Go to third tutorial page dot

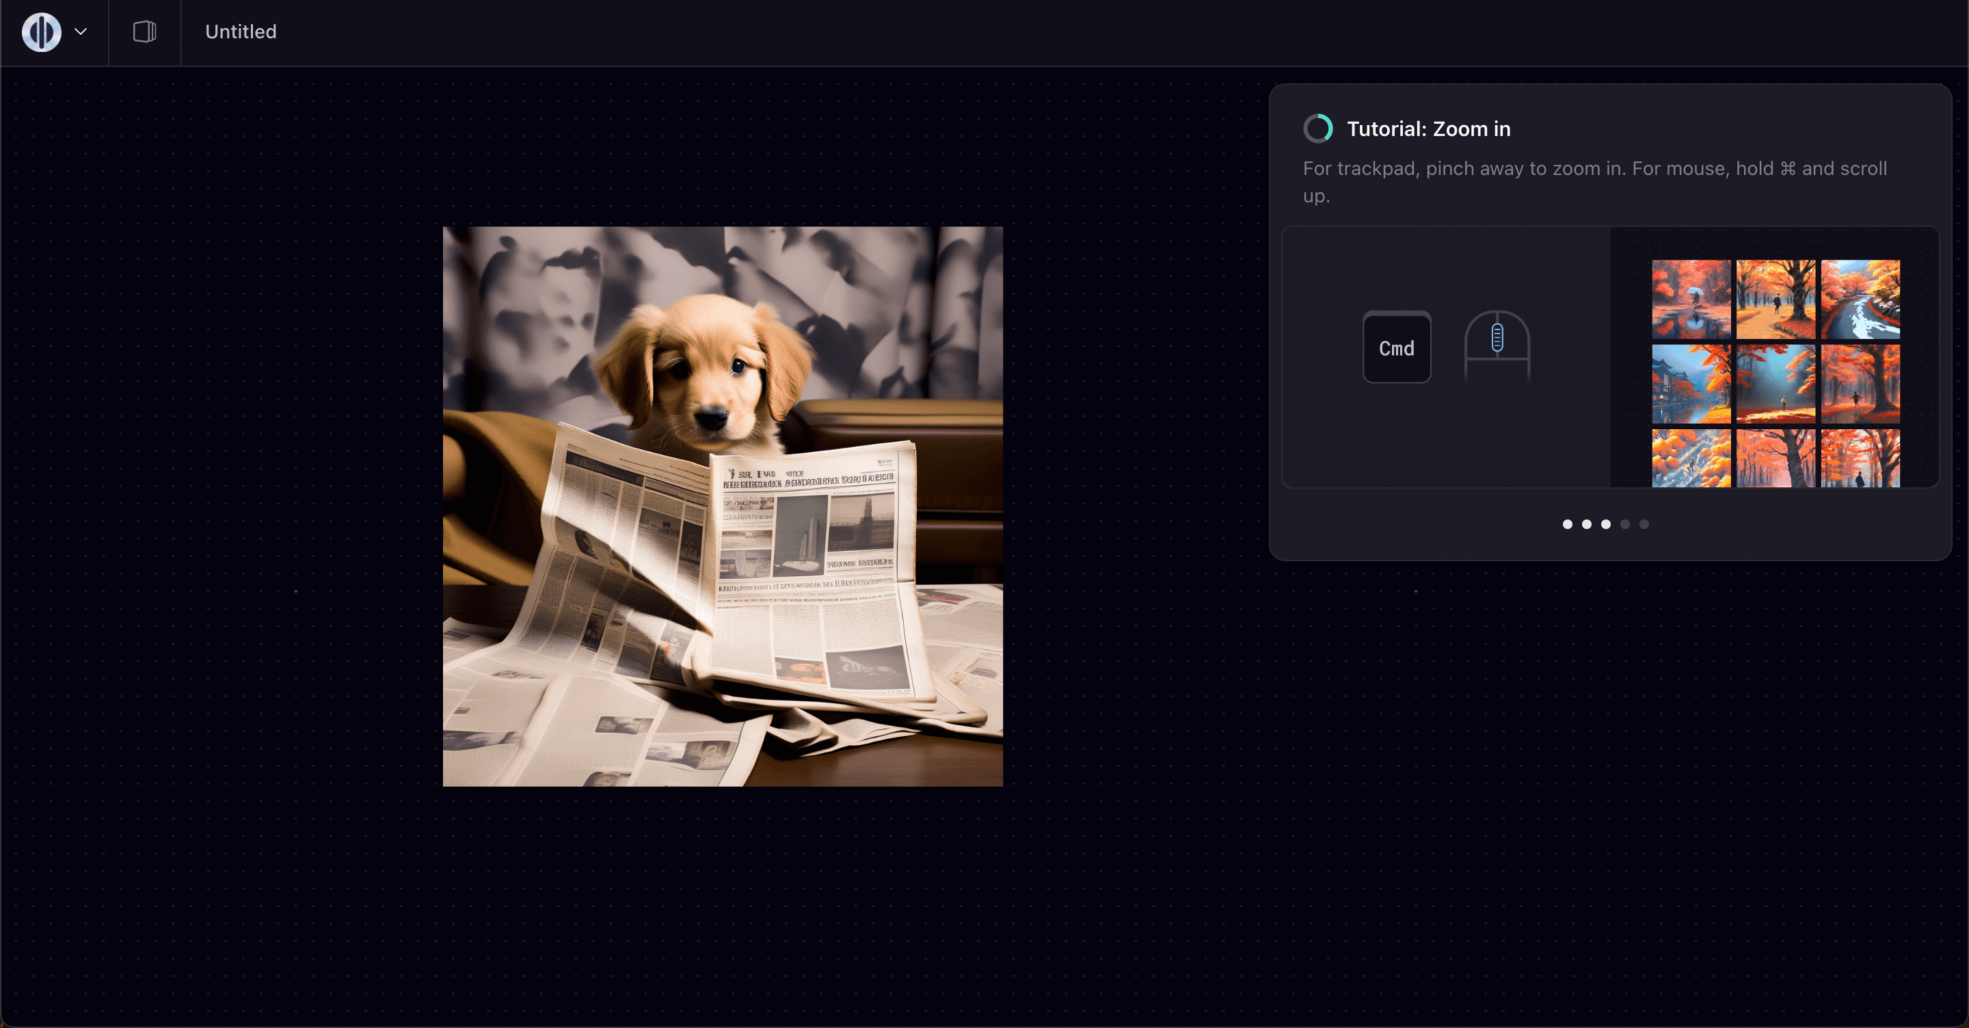1605,524
